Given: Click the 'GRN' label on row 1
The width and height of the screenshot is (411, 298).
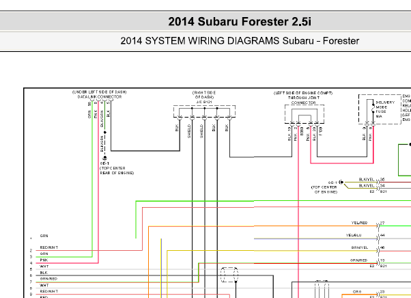Looking at the screenshot, I should [44, 236].
